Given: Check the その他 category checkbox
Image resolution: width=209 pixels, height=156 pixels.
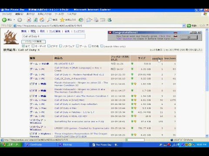Looking at the screenshot, I should pos(90,46).
